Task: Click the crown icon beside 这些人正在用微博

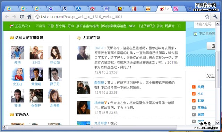Action: pyautogui.click(x=11, y=38)
